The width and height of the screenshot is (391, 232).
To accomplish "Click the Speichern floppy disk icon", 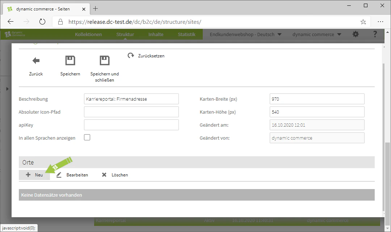I will coord(70,60).
